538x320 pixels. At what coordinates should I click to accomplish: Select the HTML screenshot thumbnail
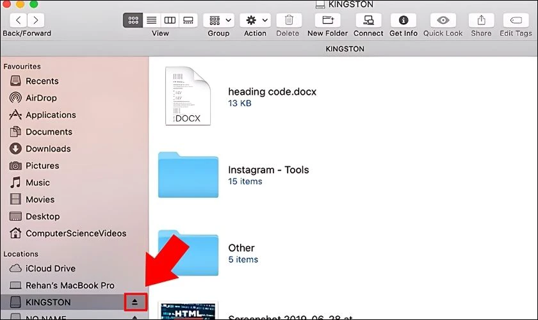[188, 311]
